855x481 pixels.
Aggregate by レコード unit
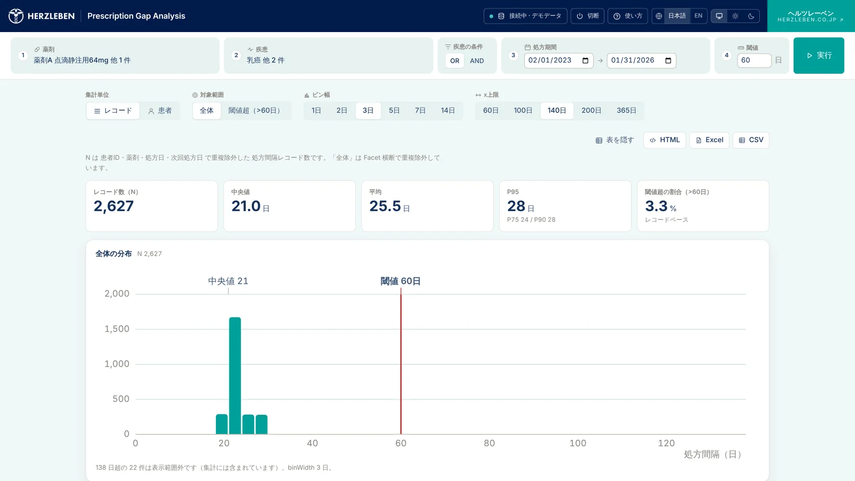click(113, 111)
